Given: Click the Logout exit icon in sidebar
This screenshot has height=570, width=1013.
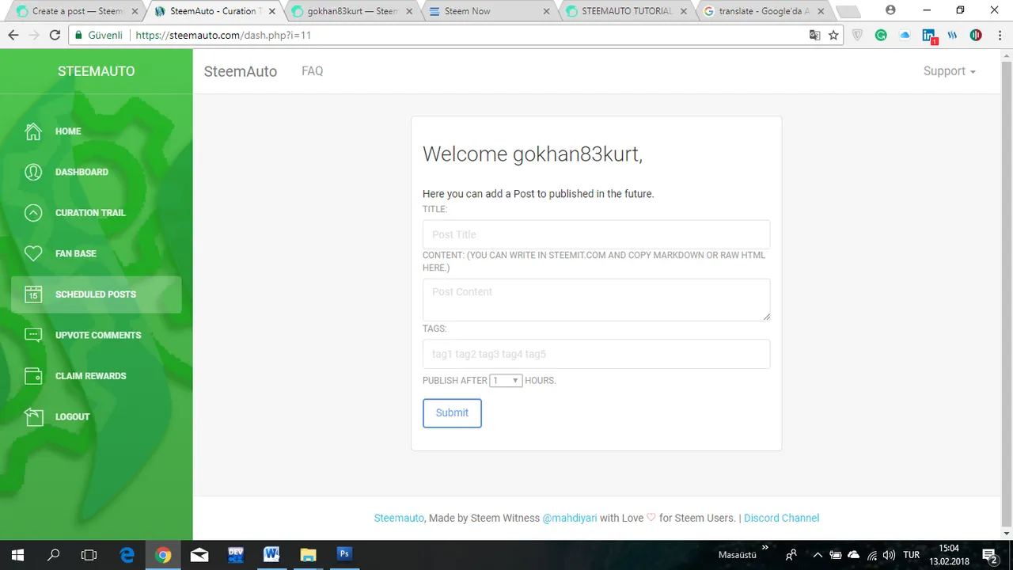Looking at the screenshot, I should 32,416.
